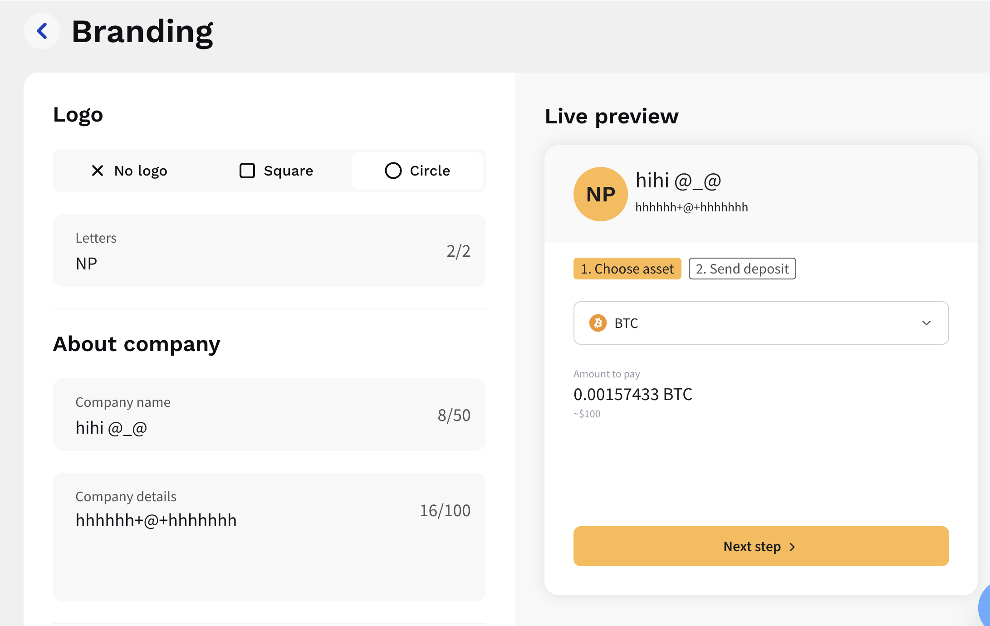The height and width of the screenshot is (626, 990).
Task: Edit the Company name field
Action: (x=270, y=415)
